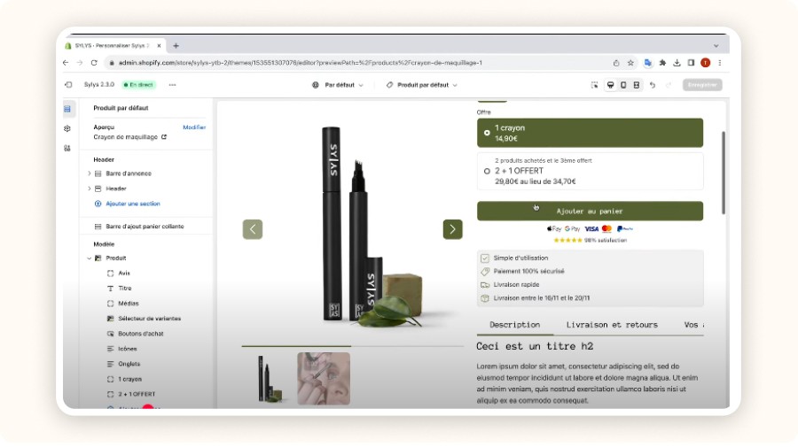Show the previous product image arrow

[253, 229]
